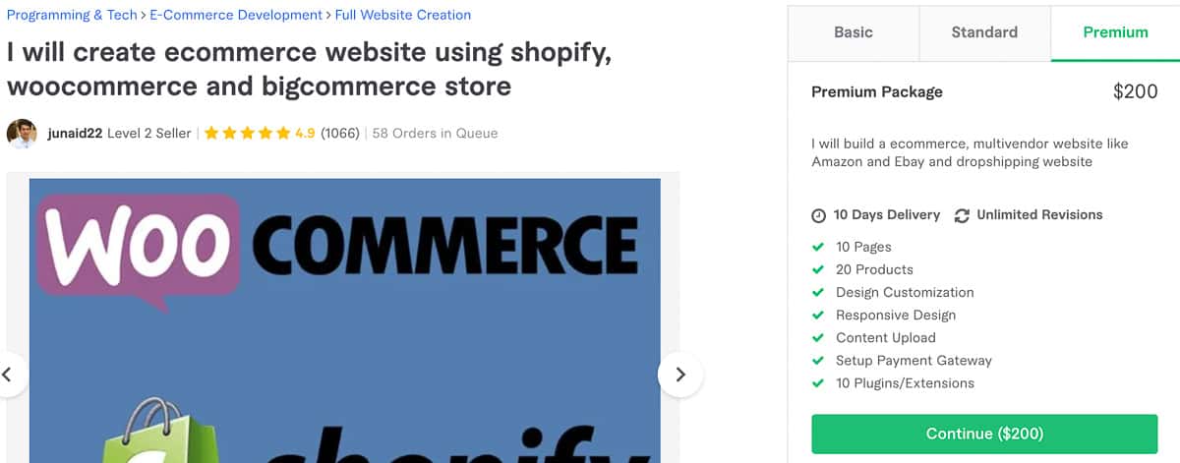Select the Premium package tab
Viewport: 1180px width, 463px height.
click(1115, 32)
